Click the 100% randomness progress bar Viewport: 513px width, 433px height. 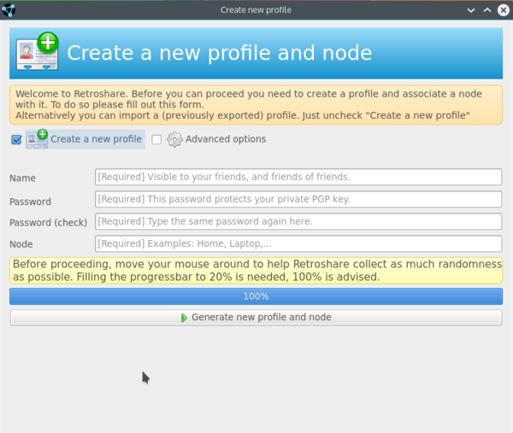coord(256,296)
